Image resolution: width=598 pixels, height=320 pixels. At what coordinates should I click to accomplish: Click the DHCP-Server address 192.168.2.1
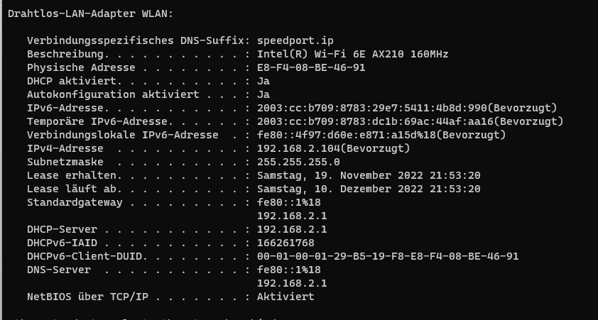(292, 229)
